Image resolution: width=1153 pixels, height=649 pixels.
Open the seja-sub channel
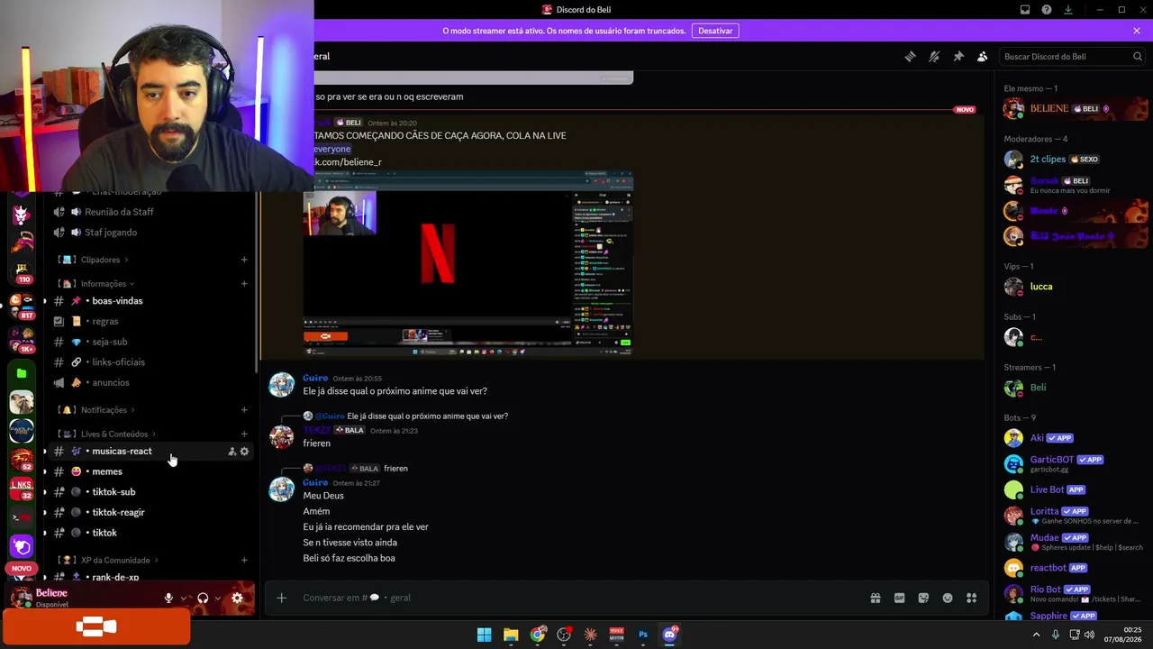pyautogui.click(x=150, y=342)
